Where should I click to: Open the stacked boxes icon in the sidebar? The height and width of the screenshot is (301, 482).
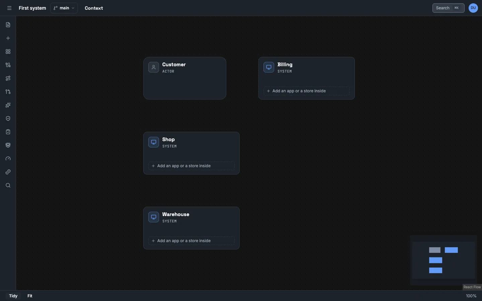click(x=8, y=145)
